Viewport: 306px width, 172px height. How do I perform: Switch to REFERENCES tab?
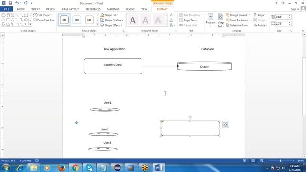coord(93,9)
